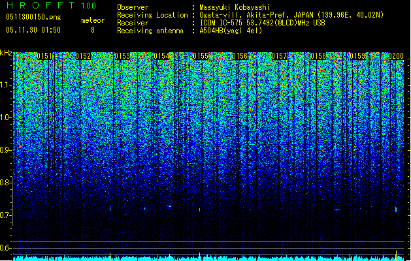Select the observer name Masayuki Kobayashi
This screenshot has width=411, height=261.
(234, 7)
